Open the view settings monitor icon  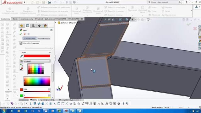(148, 19)
